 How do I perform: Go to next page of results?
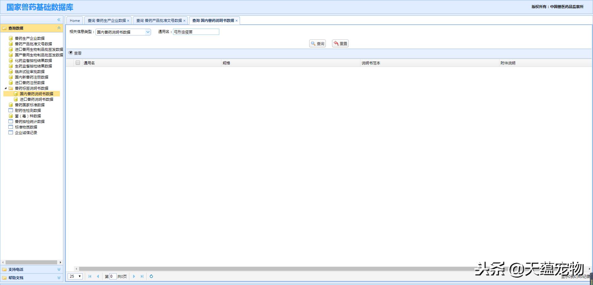point(134,276)
